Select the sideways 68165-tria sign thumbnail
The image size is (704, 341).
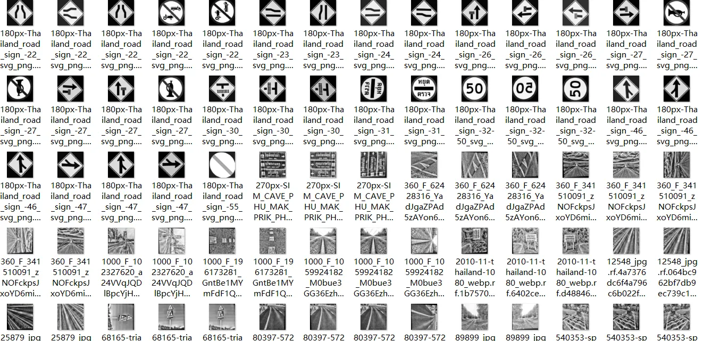point(121,317)
